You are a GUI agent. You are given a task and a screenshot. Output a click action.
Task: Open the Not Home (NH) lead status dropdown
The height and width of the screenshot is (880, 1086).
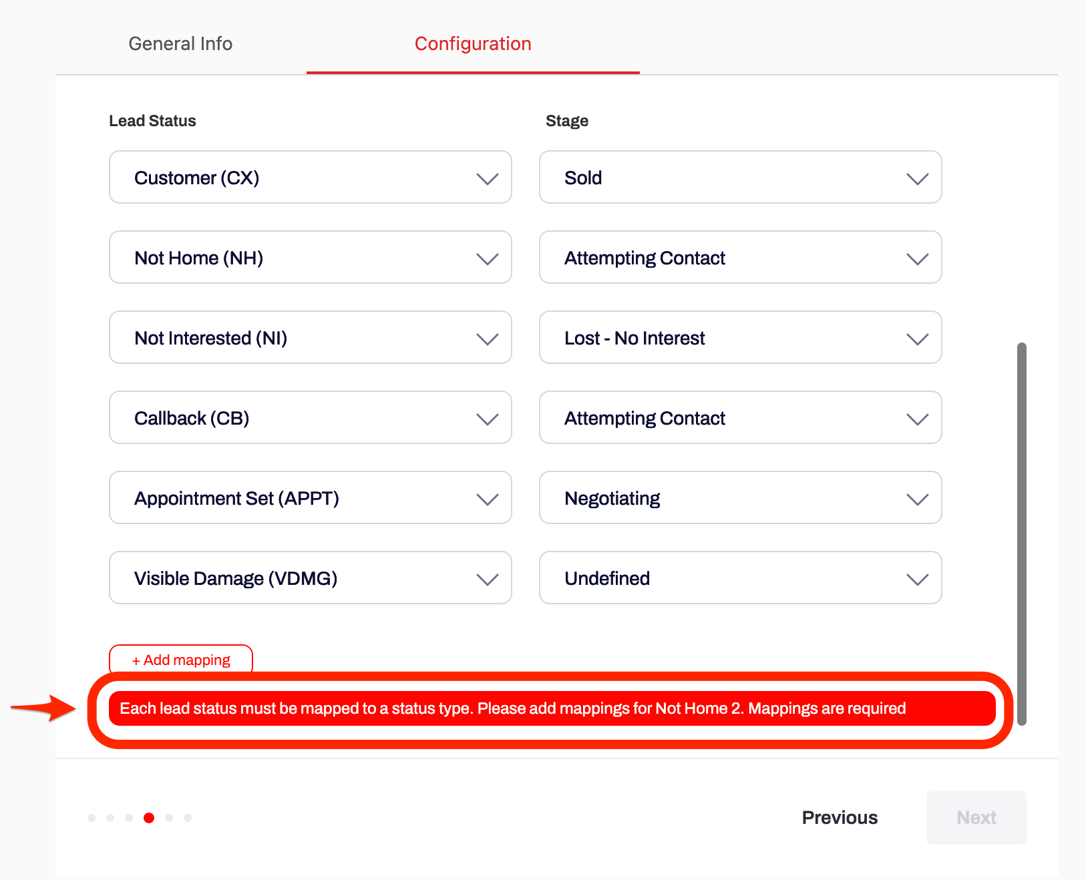click(311, 257)
